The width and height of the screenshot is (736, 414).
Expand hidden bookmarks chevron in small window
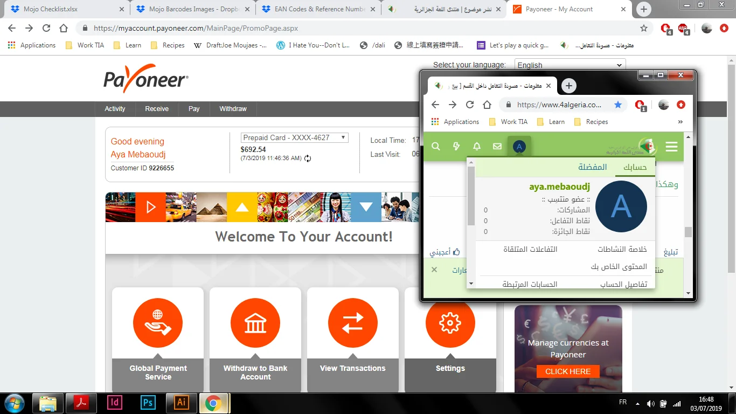[x=680, y=122]
